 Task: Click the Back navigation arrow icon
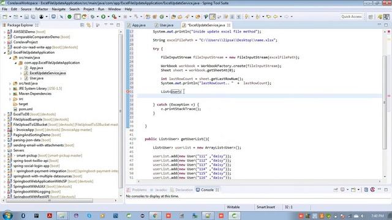[x=276, y=16]
